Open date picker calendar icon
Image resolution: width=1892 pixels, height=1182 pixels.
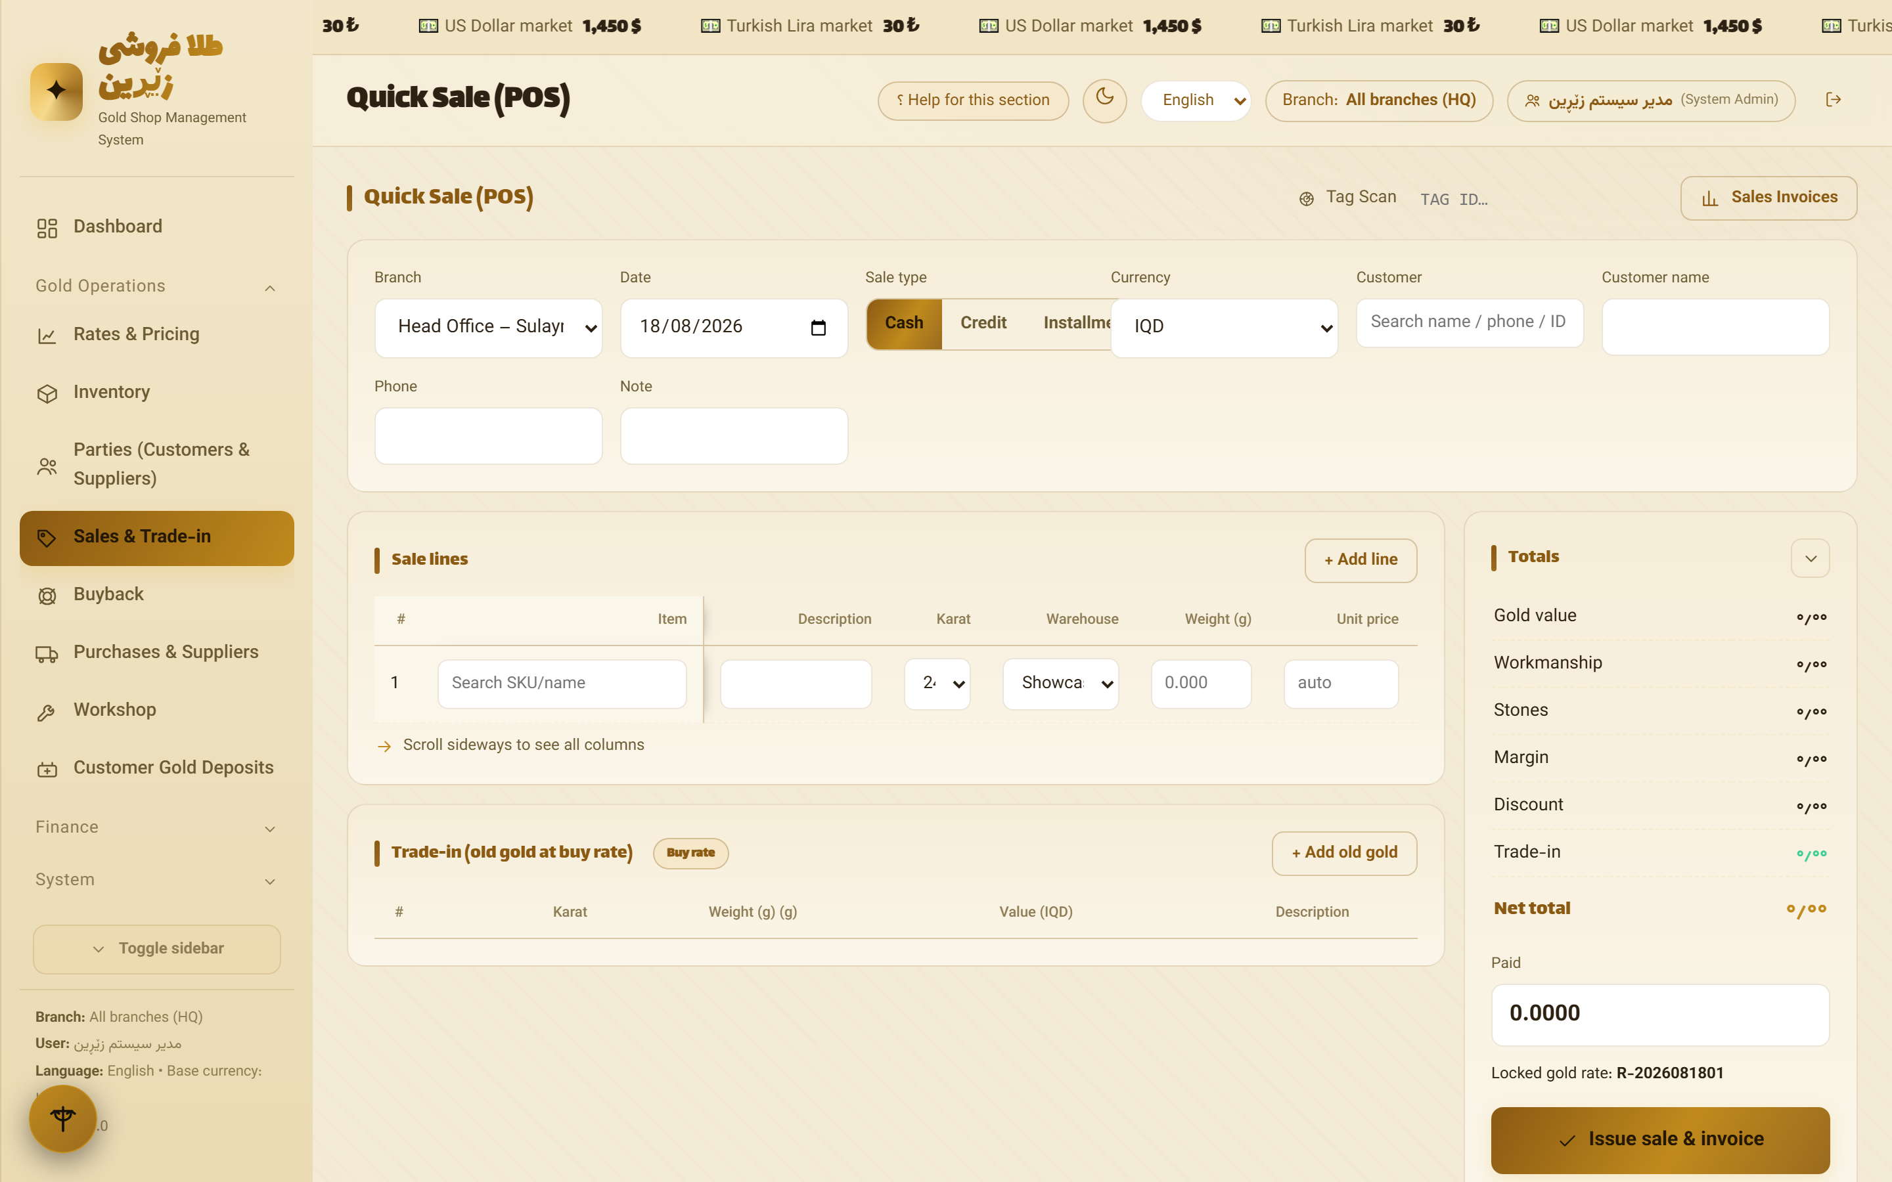pyautogui.click(x=819, y=328)
